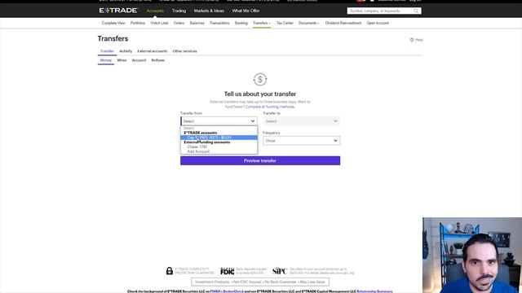Viewport: 522px width, 293px height.
Task: Click the Help question icon
Action: point(412,40)
